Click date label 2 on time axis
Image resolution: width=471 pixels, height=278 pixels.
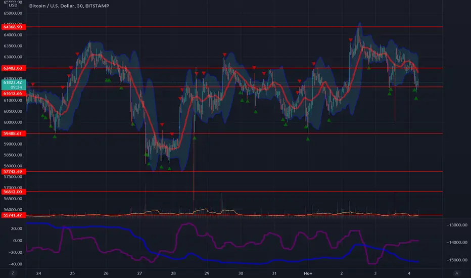point(342,273)
